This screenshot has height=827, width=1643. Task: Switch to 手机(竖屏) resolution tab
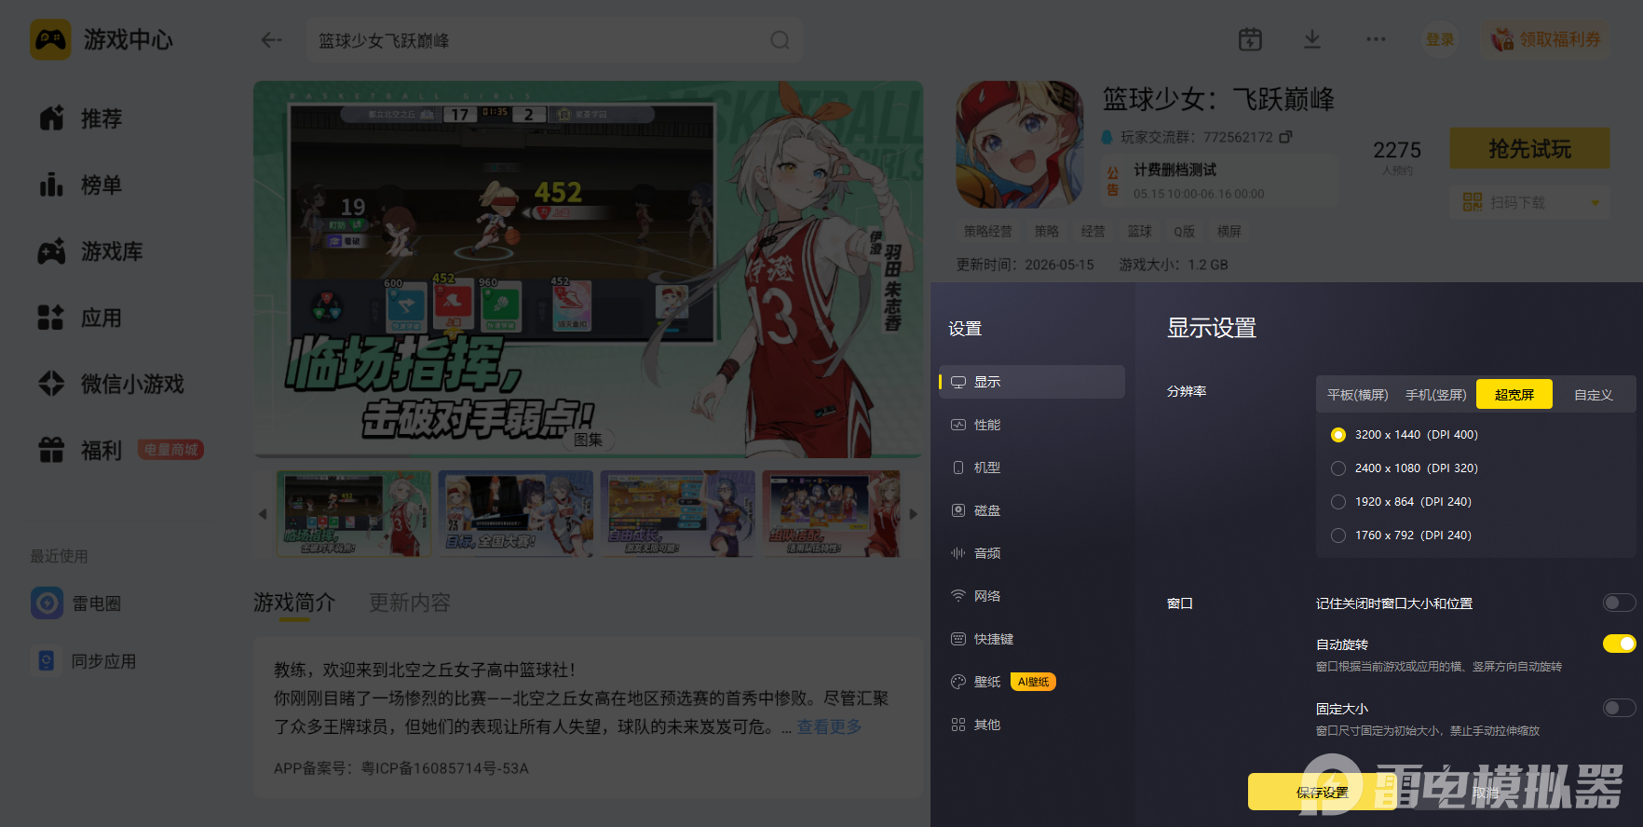(x=1435, y=395)
